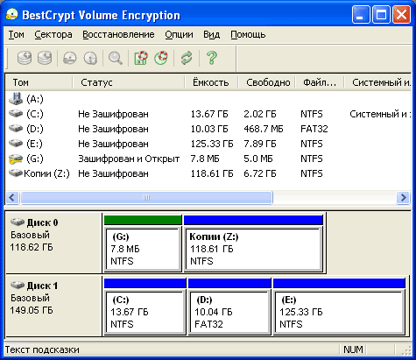Click the drive icon beside Копии (Z:)

(16, 173)
